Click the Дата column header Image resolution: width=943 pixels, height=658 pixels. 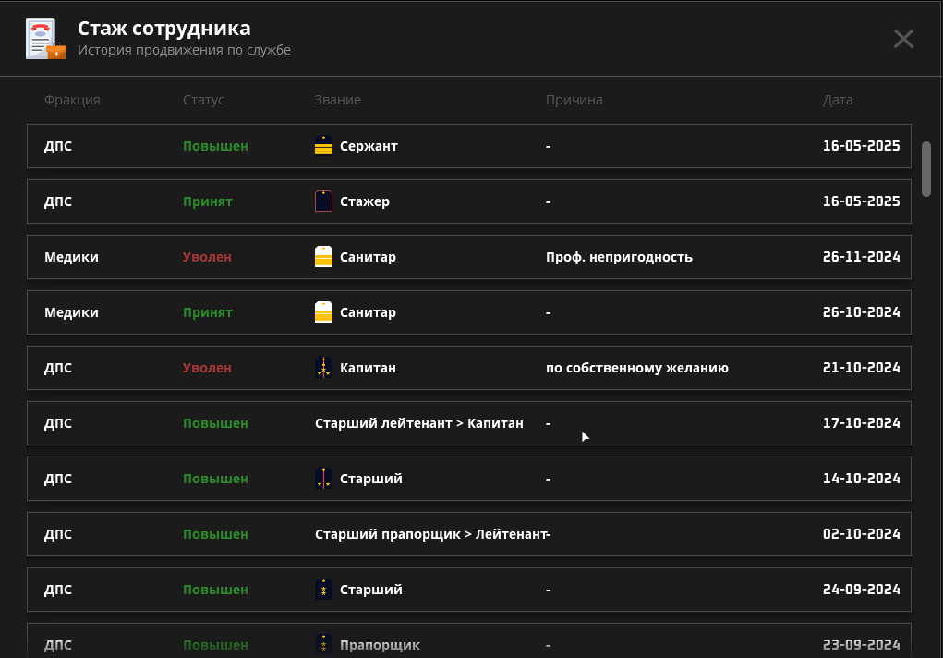tap(838, 100)
